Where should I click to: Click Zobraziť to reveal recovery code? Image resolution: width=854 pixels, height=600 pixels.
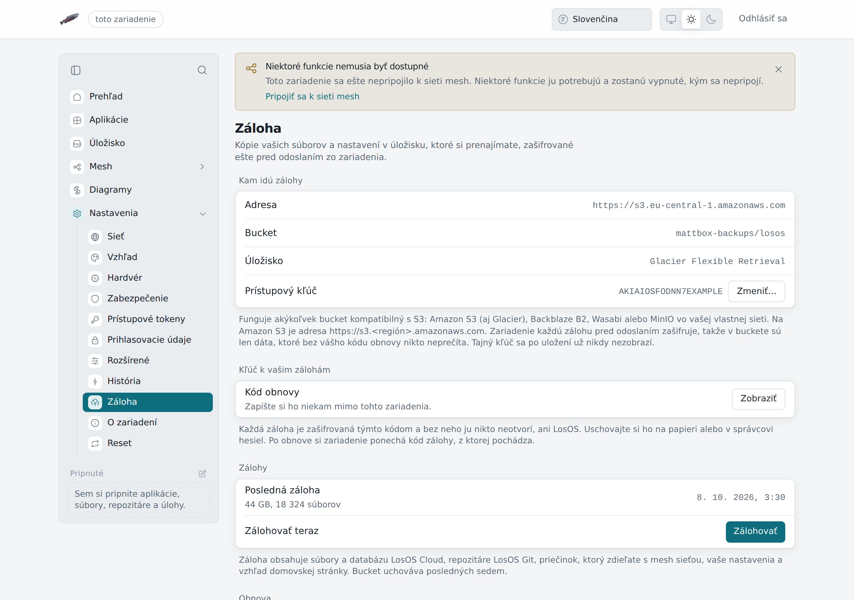coord(758,399)
